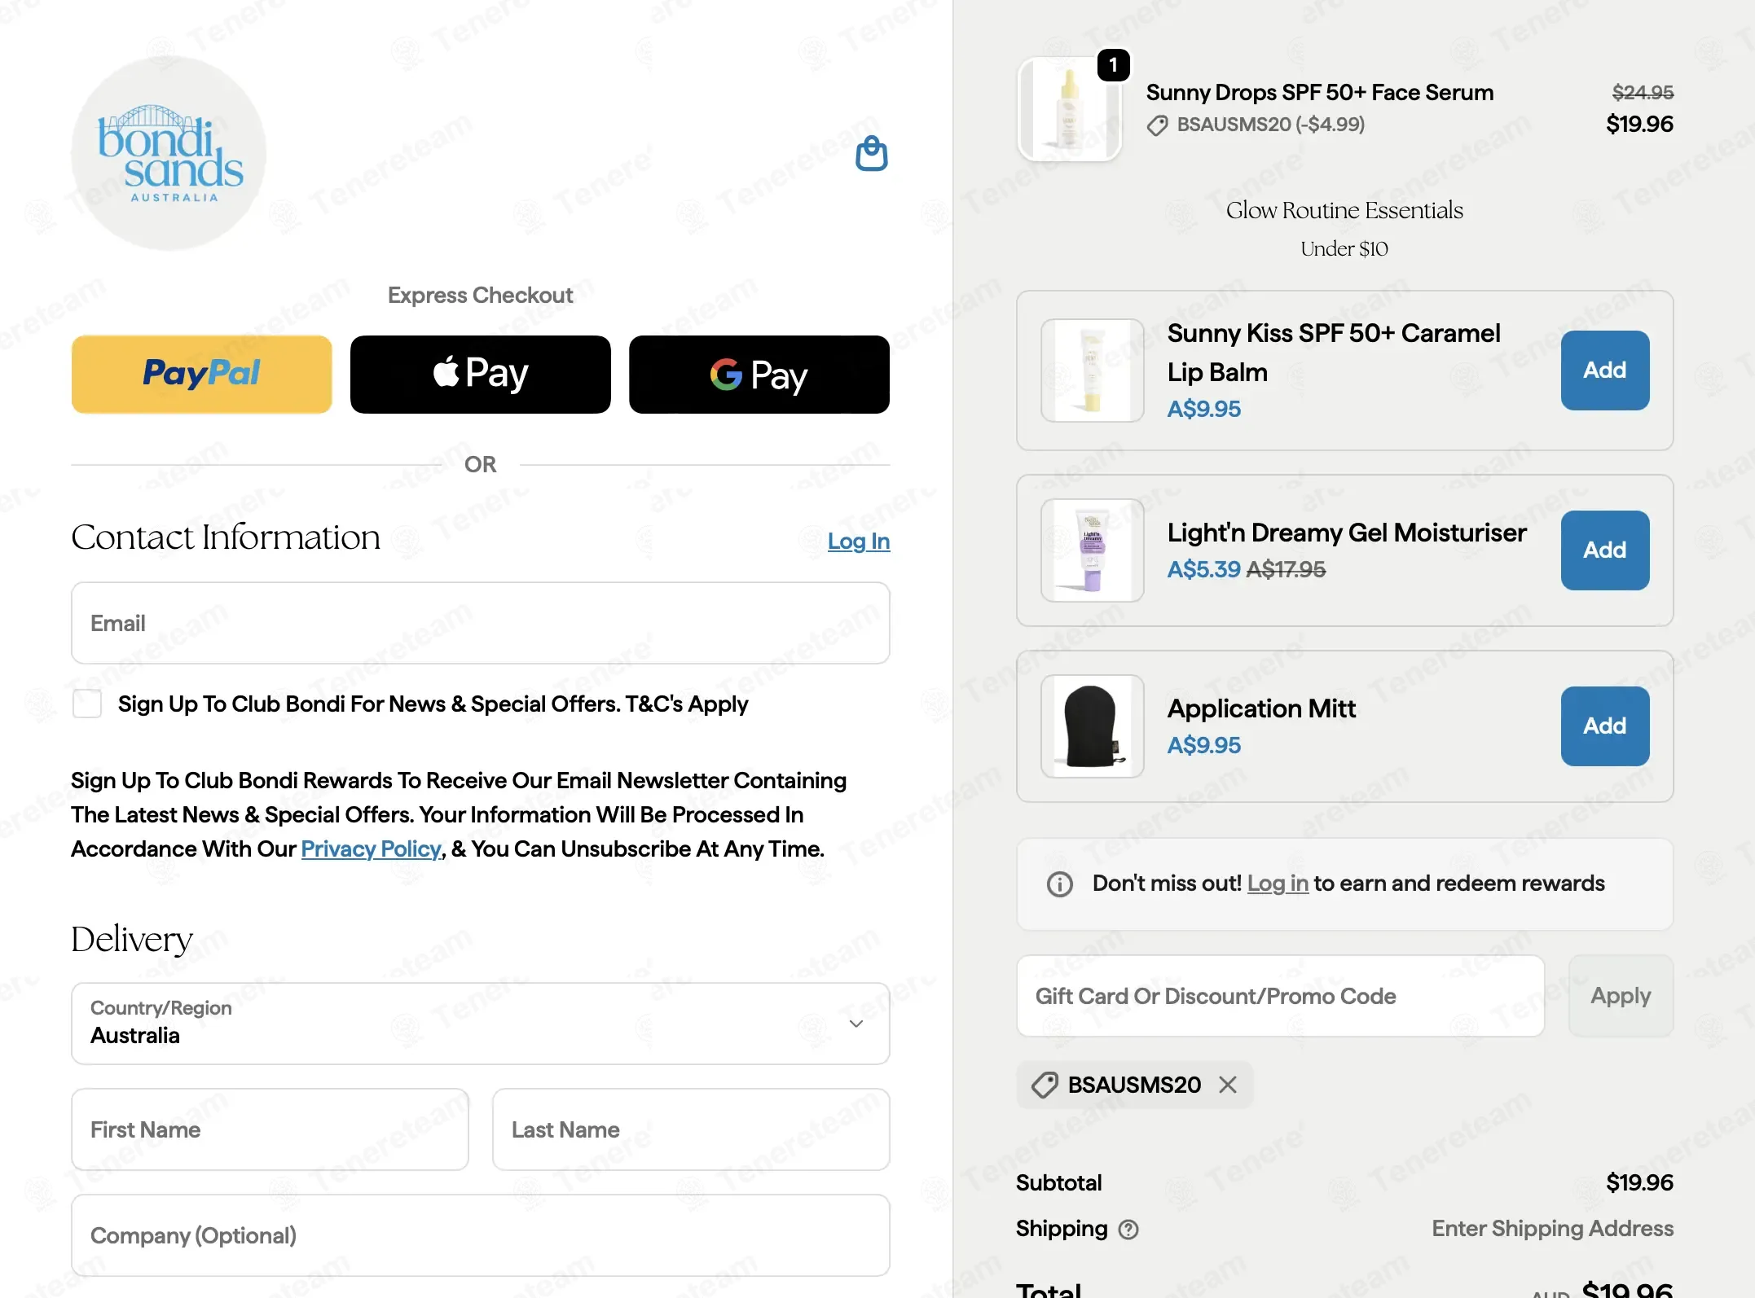Click the BSAUSMS20 (-$4.99) discount text

point(1270,125)
